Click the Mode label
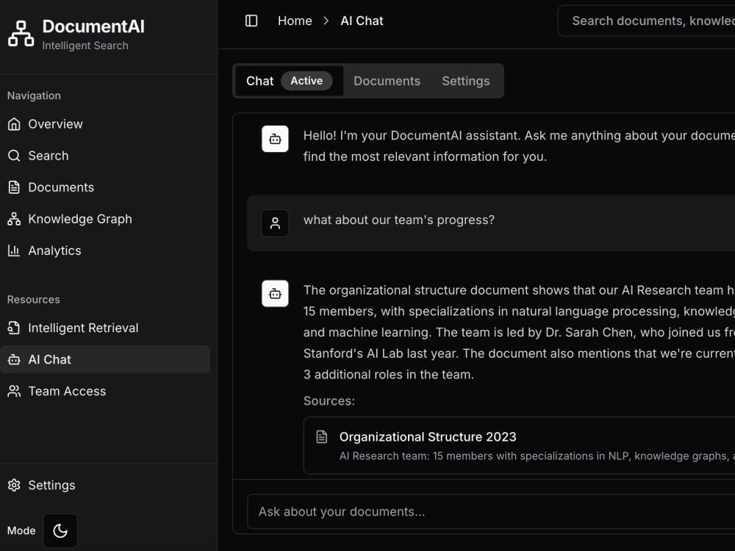Screen dimensions: 735x551 pyautogui.click(x=21, y=530)
